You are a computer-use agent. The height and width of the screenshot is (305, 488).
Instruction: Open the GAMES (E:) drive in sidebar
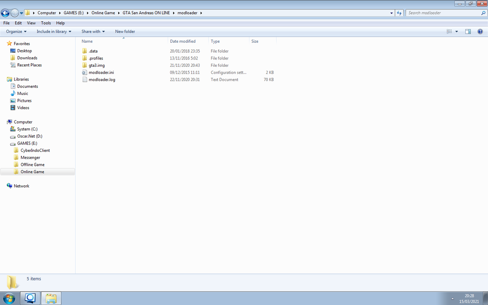27,143
